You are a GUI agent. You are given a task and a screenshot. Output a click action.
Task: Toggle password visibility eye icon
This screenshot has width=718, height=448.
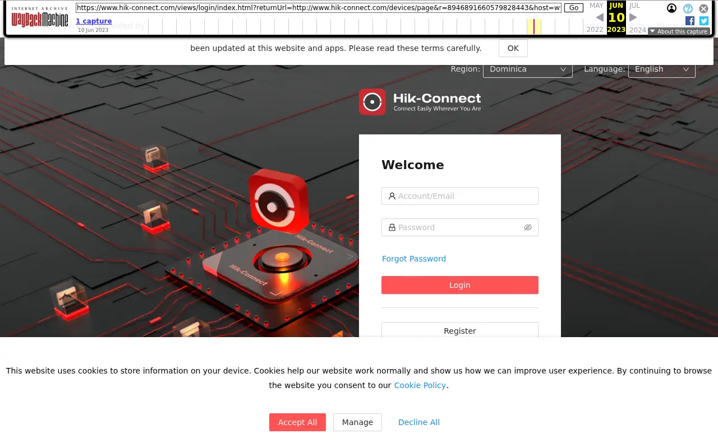[527, 227]
